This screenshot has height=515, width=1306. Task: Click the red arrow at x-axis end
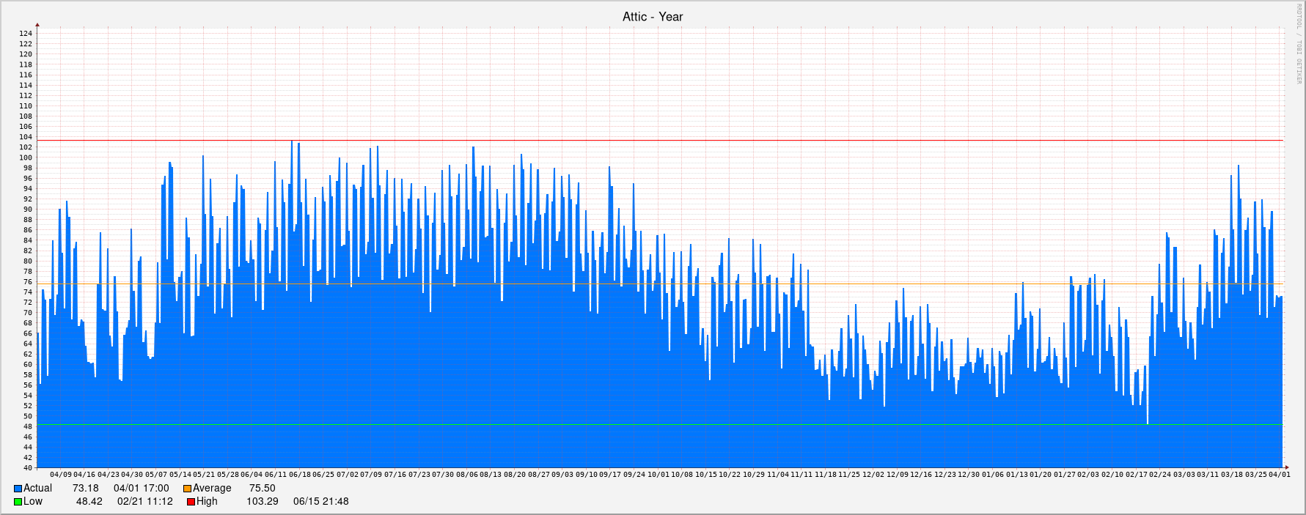pos(1285,467)
